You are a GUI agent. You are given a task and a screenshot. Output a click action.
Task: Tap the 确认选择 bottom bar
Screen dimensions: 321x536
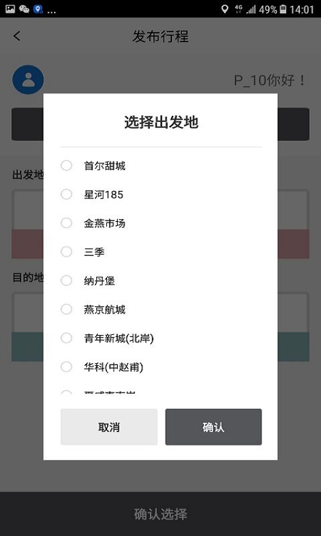(160, 514)
